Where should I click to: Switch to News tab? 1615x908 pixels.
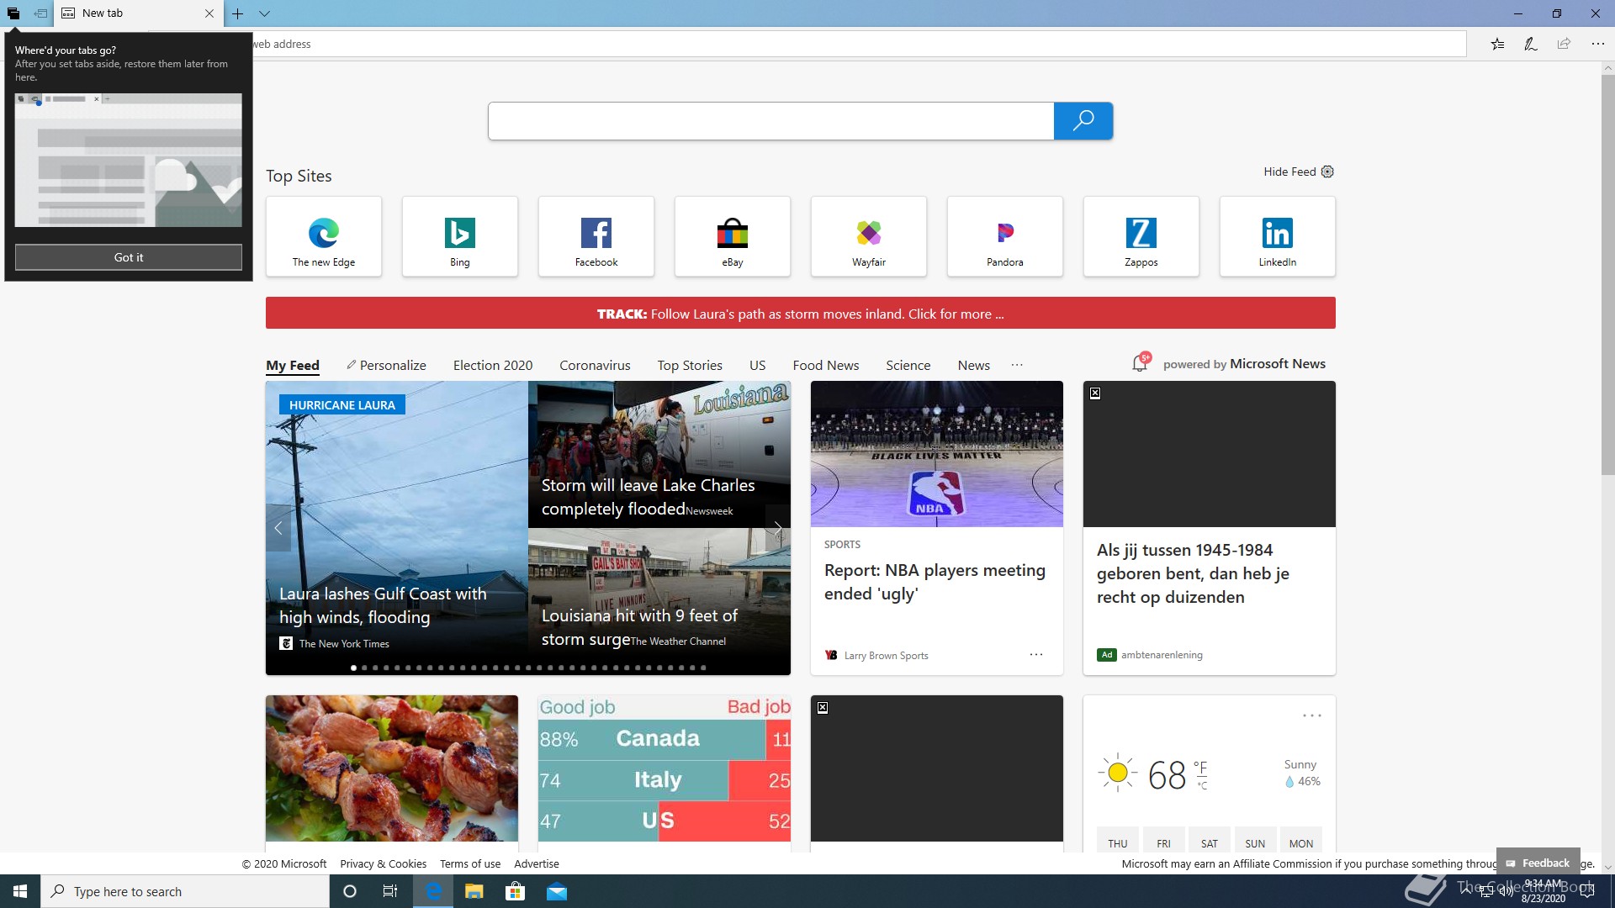tap(973, 365)
